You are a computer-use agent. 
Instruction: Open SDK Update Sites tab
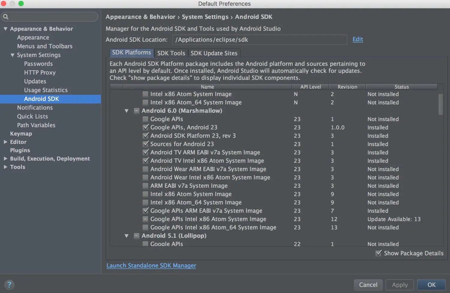tap(214, 53)
